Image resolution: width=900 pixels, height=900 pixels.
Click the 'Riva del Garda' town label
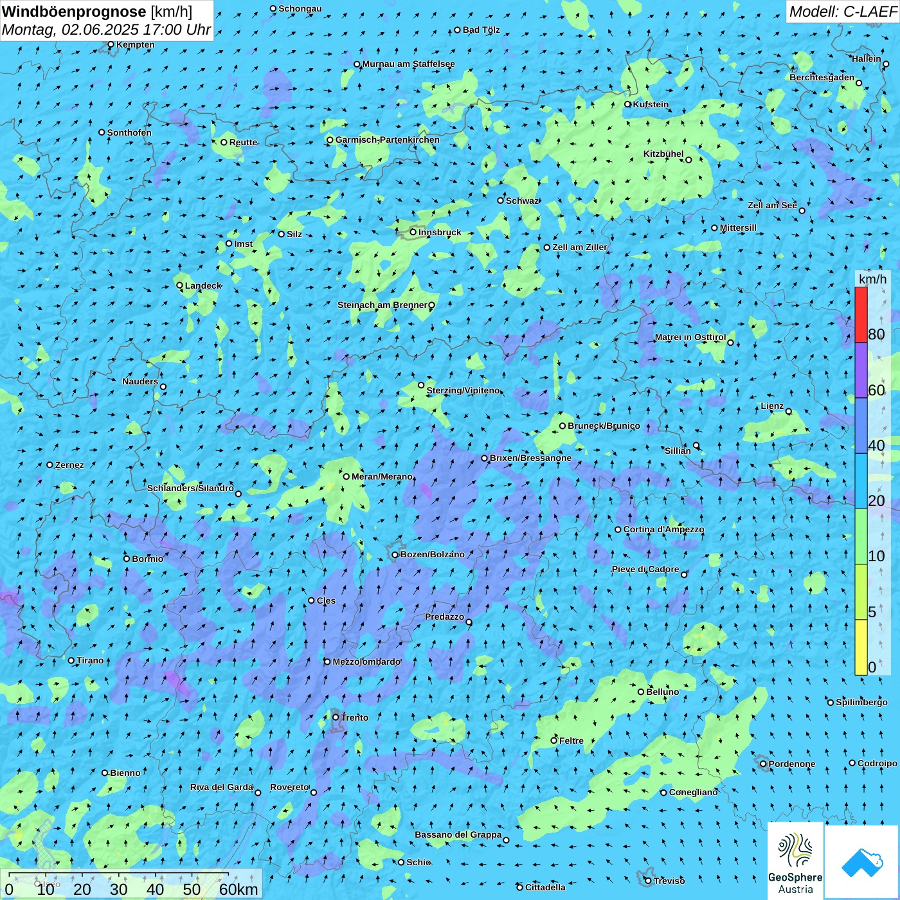point(222,787)
